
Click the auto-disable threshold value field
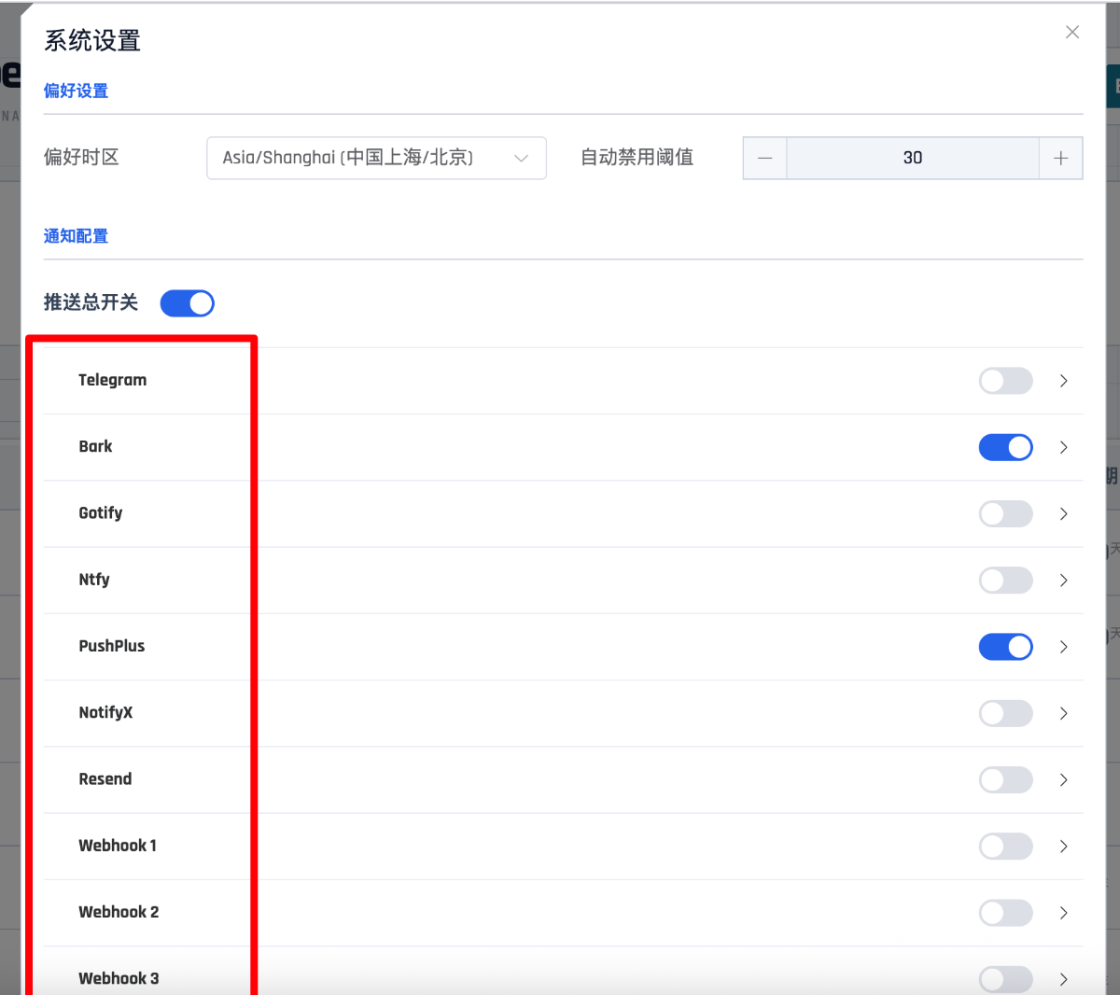tap(912, 158)
